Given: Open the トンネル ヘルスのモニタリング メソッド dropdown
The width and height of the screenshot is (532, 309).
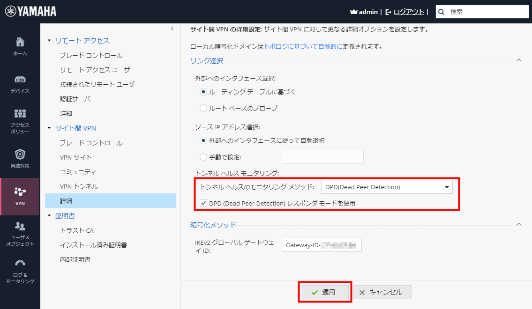Looking at the screenshot, I should click(x=387, y=186).
